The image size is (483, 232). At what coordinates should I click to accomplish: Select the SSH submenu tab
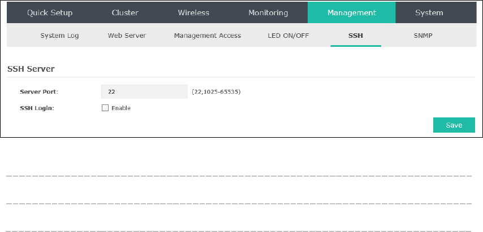pyautogui.click(x=356, y=36)
